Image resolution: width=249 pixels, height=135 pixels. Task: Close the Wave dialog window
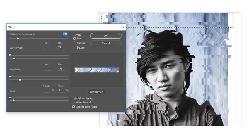point(122,27)
